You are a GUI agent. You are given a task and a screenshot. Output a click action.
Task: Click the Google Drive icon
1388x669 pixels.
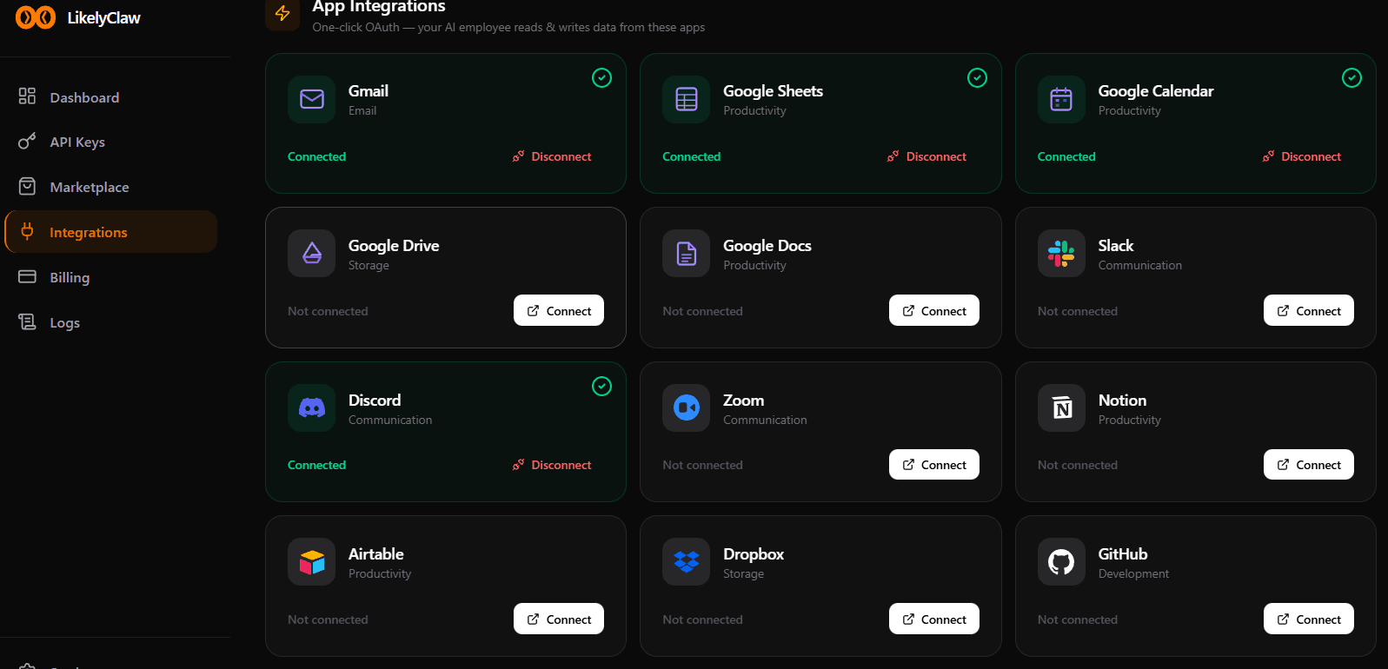(x=311, y=253)
